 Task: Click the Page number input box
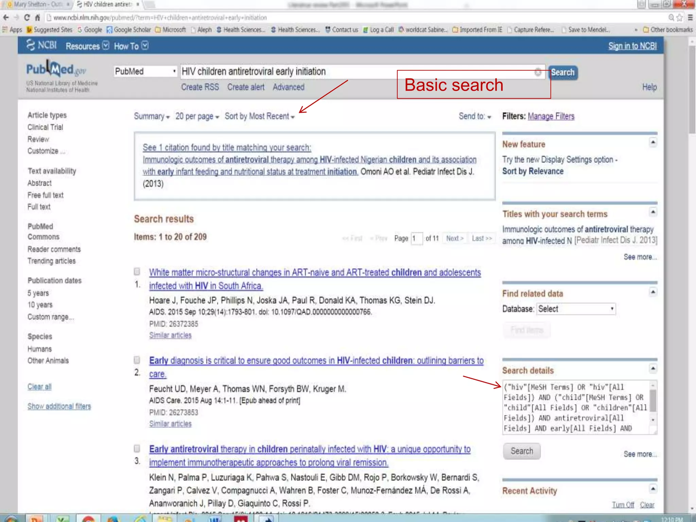click(416, 238)
